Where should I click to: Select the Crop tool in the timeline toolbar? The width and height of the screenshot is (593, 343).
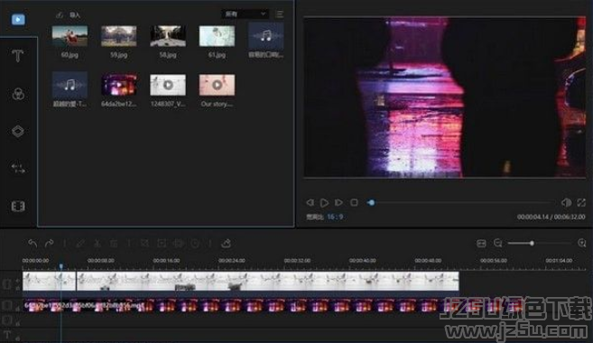(x=144, y=243)
